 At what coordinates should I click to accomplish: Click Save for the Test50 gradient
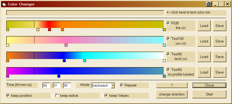pyautogui.click(x=220, y=72)
